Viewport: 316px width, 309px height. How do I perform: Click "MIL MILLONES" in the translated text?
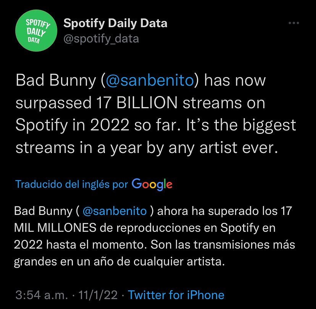[x=55, y=228]
